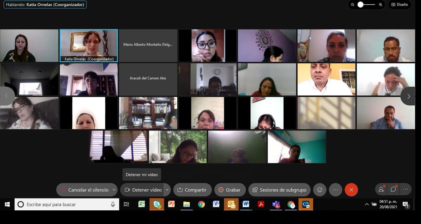Image resolution: width=421 pixels, height=224 pixels.
Task: Click the teal wall video tile
Action: pos(297,147)
